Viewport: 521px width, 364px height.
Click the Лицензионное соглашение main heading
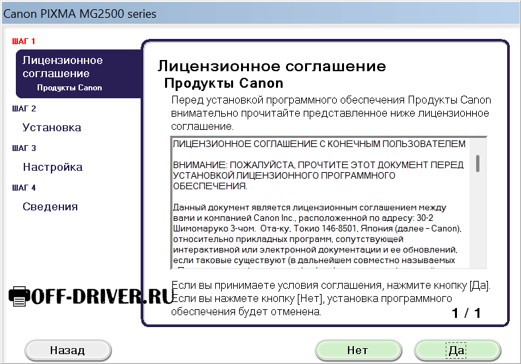point(272,66)
